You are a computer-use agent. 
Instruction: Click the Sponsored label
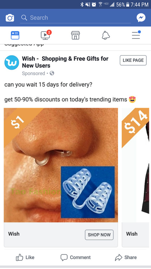[33, 74]
